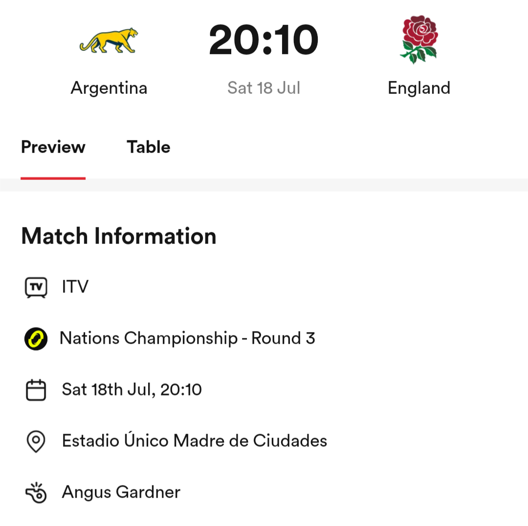
Task: Click Nations Championship - Round 3 text
Action: pos(187,338)
